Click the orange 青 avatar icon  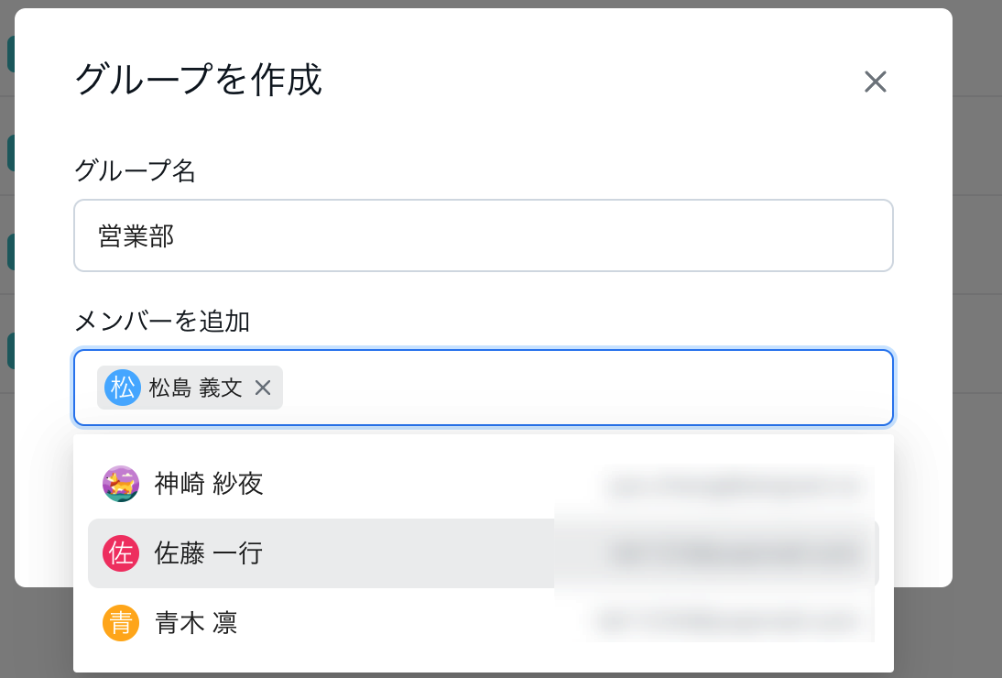pyautogui.click(x=121, y=623)
